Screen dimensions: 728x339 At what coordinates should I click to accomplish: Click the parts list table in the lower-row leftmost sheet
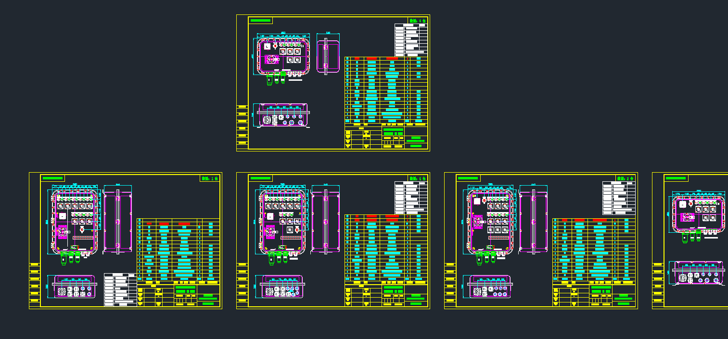point(179,250)
